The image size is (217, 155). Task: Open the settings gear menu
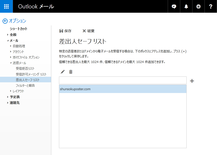198,6
